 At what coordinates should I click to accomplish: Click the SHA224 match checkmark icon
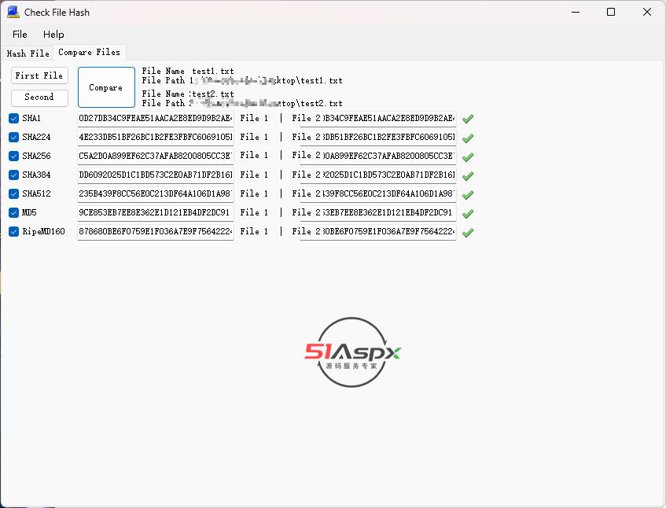coord(468,138)
